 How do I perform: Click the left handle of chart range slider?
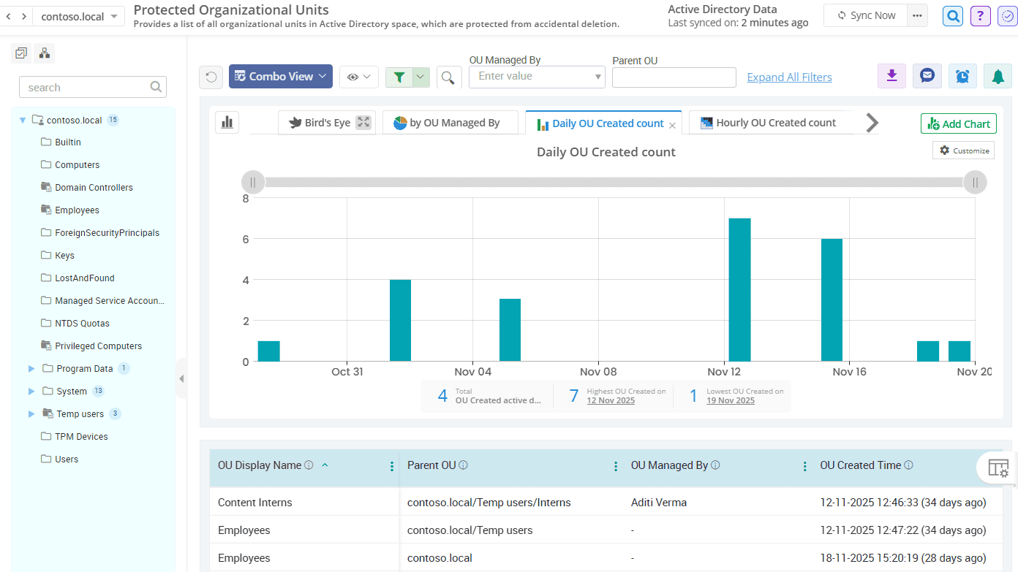(x=253, y=183)
